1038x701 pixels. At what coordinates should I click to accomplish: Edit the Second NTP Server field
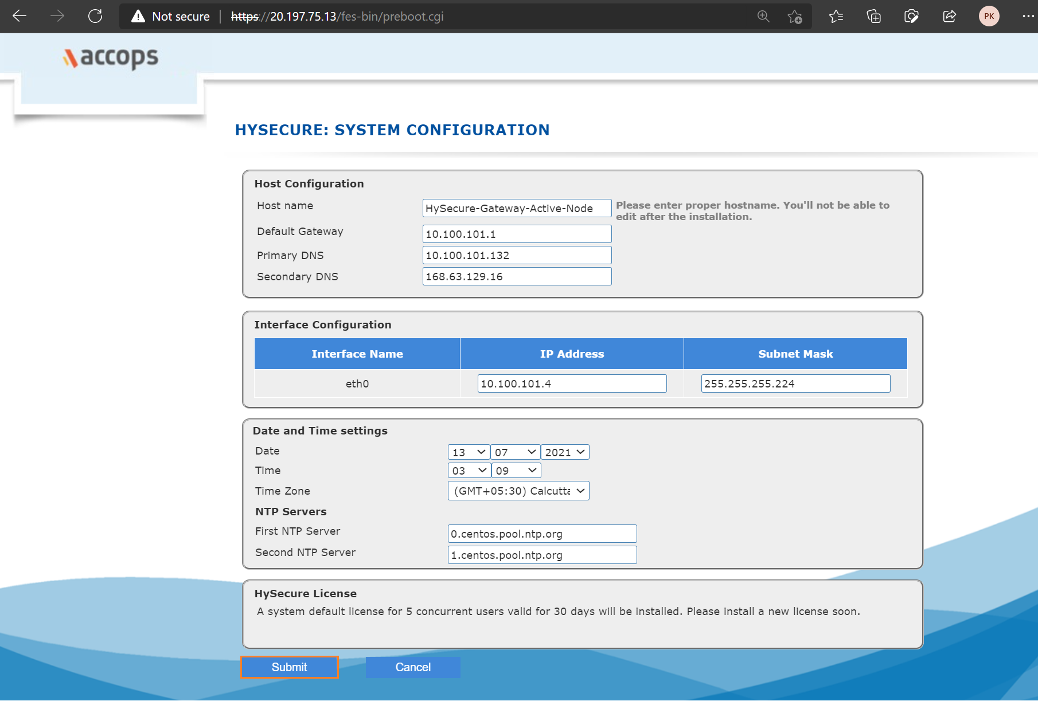pos(542,555)
